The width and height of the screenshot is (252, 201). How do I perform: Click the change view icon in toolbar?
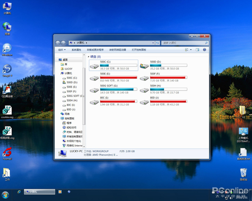186,50
